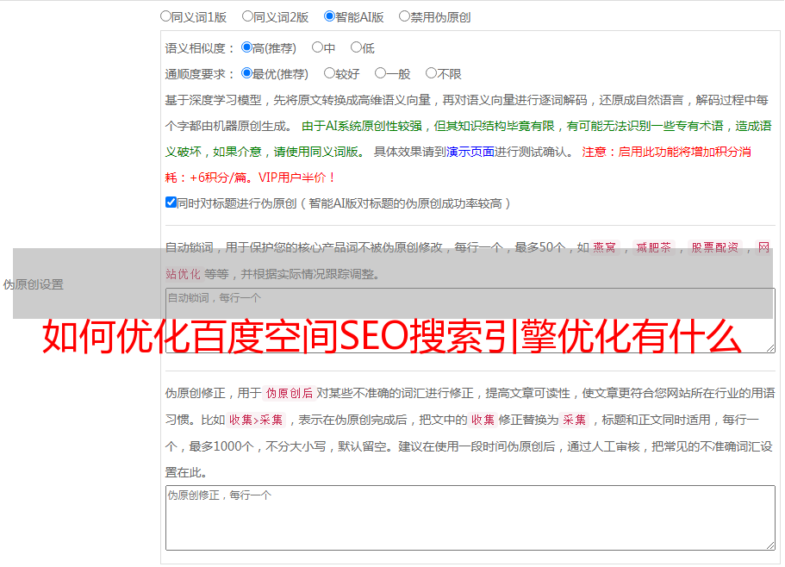
Task: Set 语义相似度 to 高(推荐)
Action: tap(246, 47)
